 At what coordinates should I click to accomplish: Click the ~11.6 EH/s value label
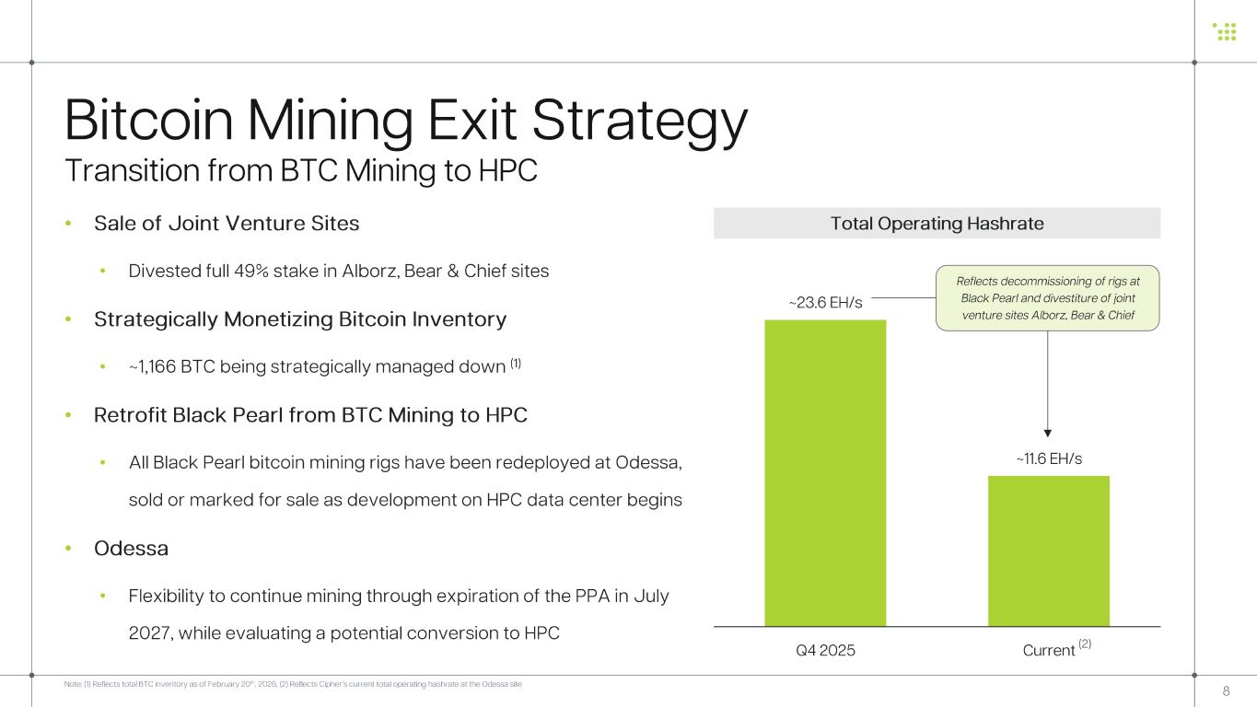click(1048, 458)
